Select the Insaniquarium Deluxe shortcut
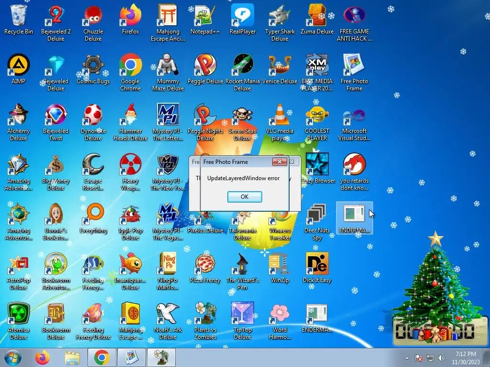Screen dimensions: 490x367 point(130,271)
